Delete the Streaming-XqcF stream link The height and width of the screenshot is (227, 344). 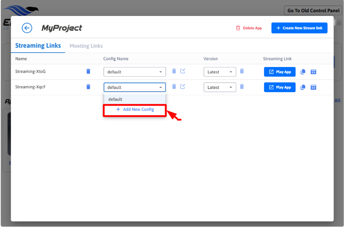click(88, 87)
